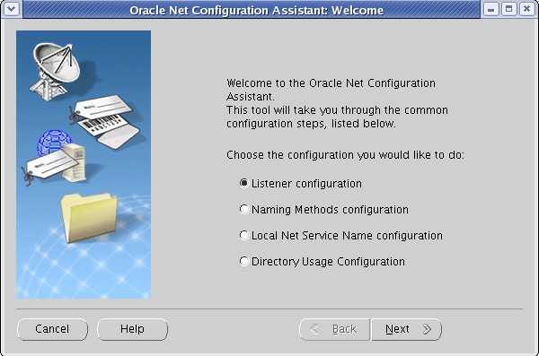Click the yellow folder icon
The image size is (539, 356).
[89, 218]
